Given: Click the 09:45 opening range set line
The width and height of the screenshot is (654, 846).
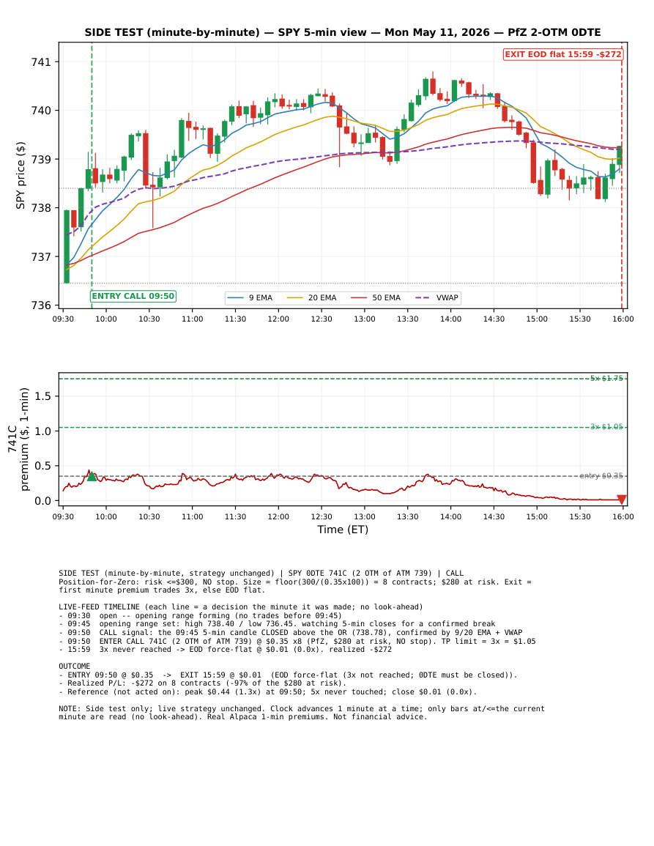Looking at the screenshot, I should click(277, 624).
